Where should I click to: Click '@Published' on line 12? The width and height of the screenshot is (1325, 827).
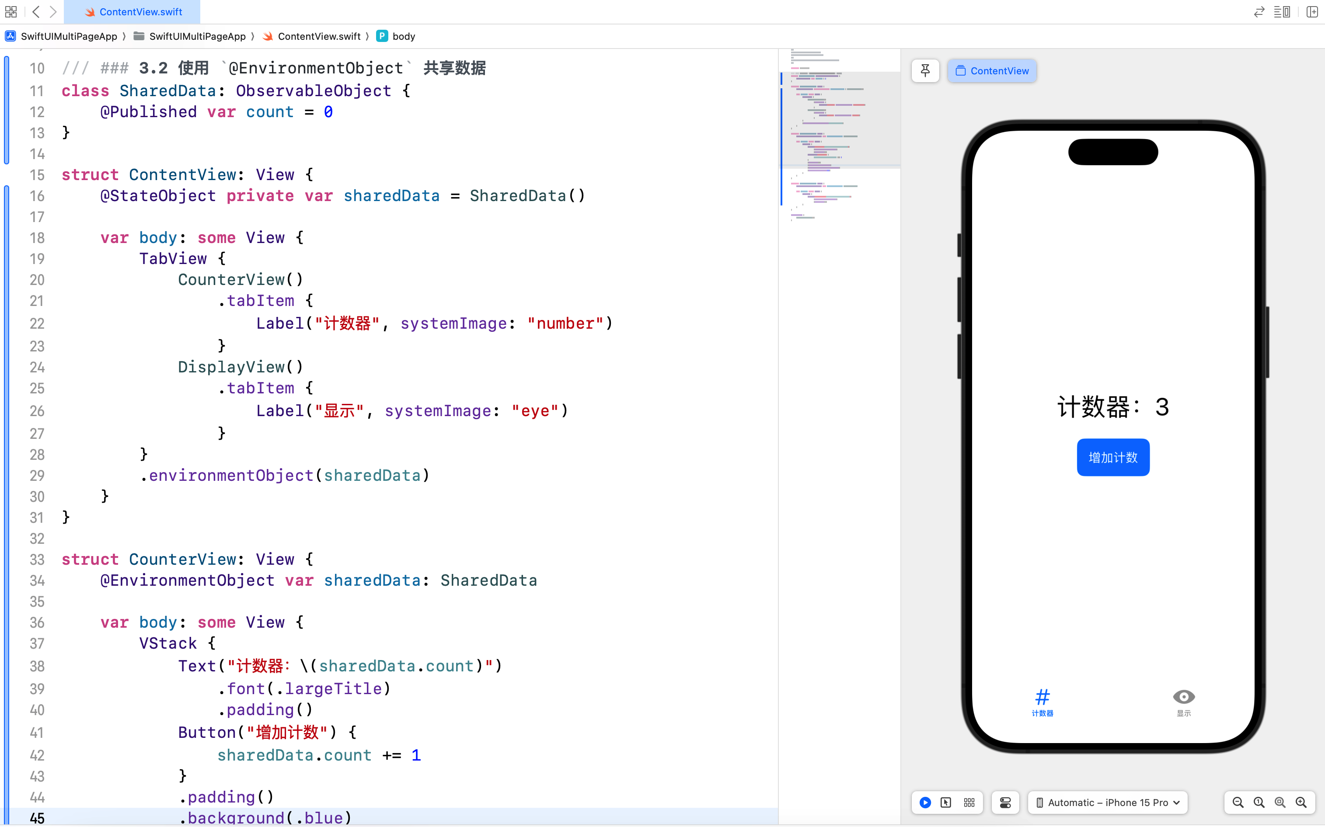click(x=148, y=111)
